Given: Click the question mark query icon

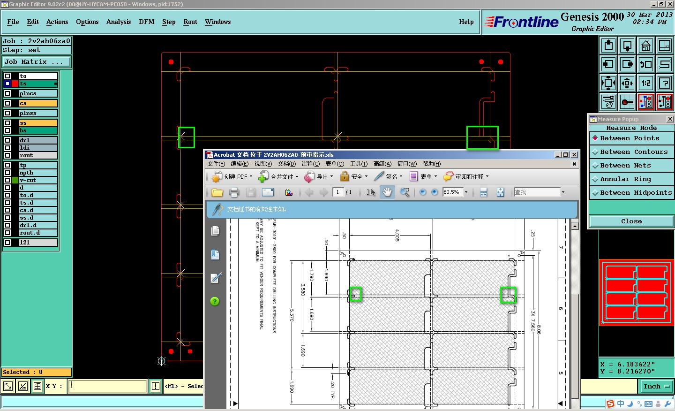Looking at the screenshot, I should tap(665, 83).
